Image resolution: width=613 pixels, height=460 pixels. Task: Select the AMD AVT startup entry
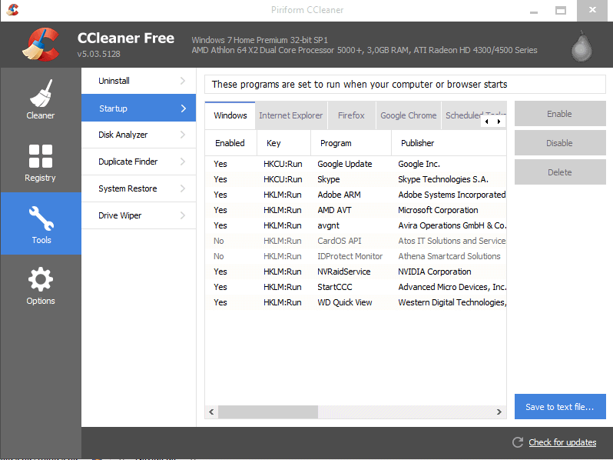point(356,210)
